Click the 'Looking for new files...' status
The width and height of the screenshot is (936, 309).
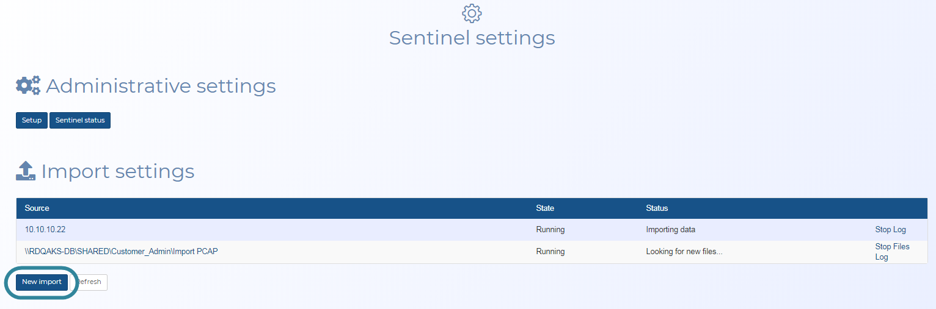684,252
